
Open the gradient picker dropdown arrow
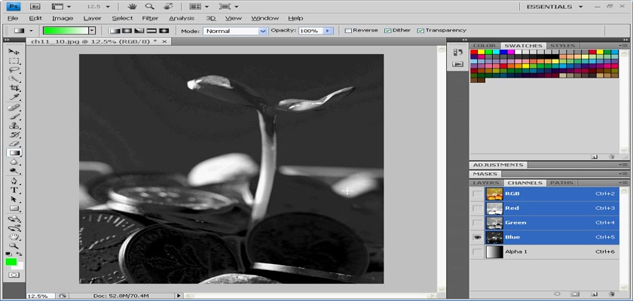(92, 31)
